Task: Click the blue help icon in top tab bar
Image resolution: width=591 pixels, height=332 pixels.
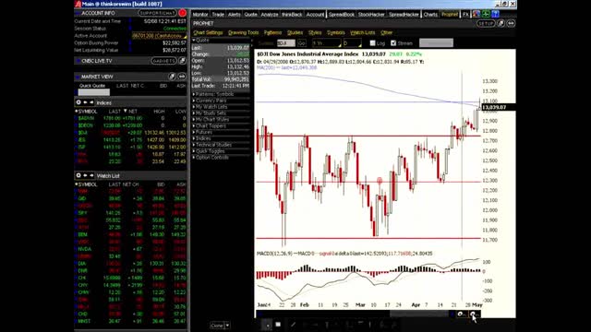Action: coord(495,15)
